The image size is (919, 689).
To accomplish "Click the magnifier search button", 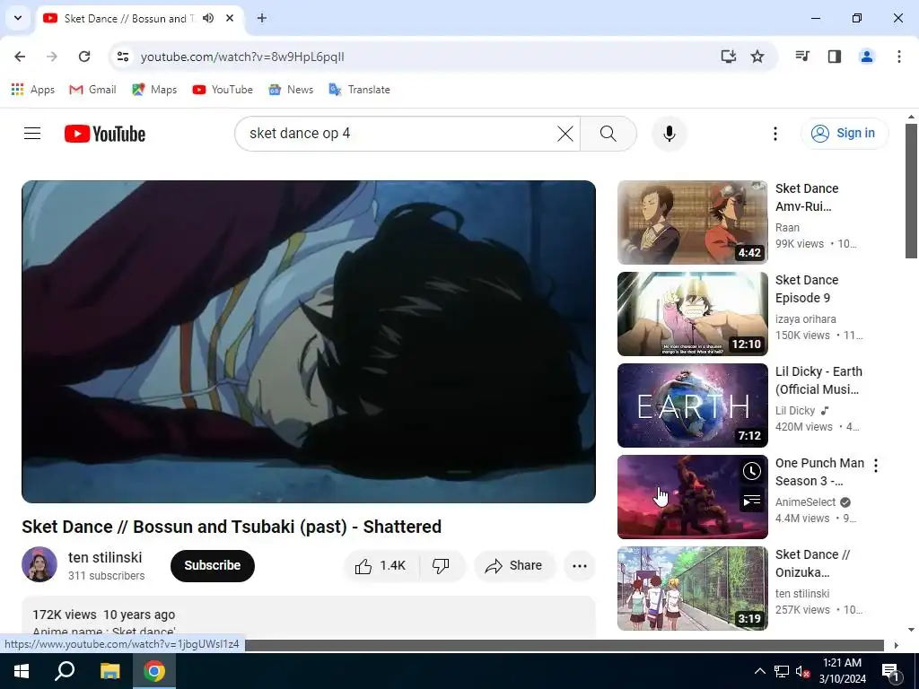I will point(608,134).
